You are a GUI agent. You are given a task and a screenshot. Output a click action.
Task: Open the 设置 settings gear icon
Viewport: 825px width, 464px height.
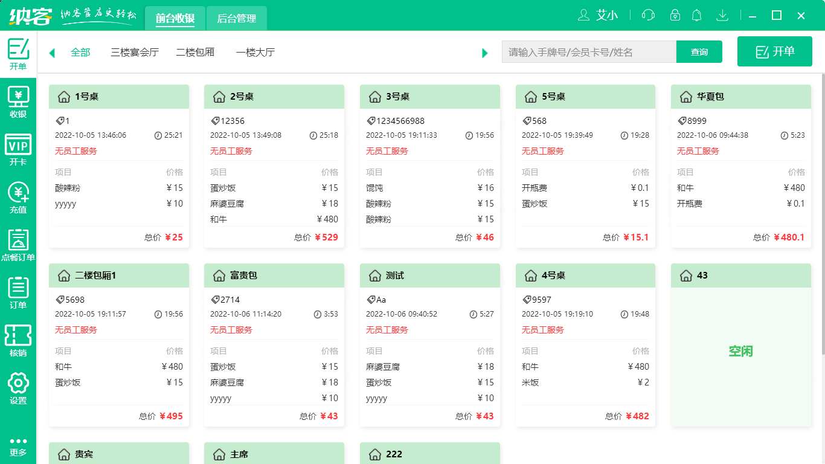tap(18, 389)
